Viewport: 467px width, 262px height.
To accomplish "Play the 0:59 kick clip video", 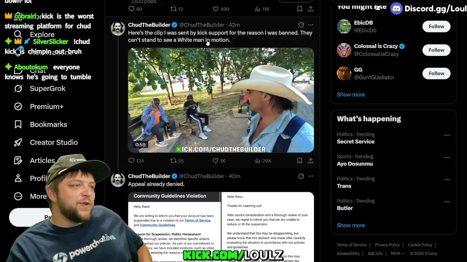I will (x=221, y=100).
